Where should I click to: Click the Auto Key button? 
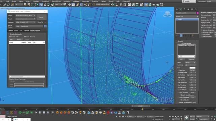point(192,117)
